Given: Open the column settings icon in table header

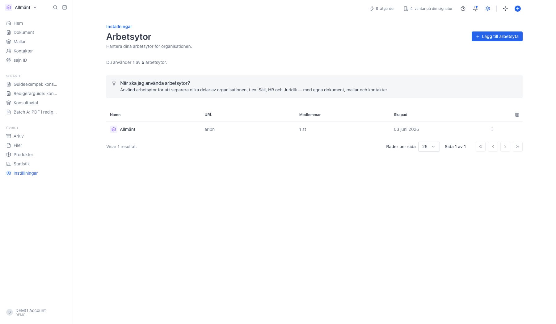Looking at the screenshot, I should 517,115.
